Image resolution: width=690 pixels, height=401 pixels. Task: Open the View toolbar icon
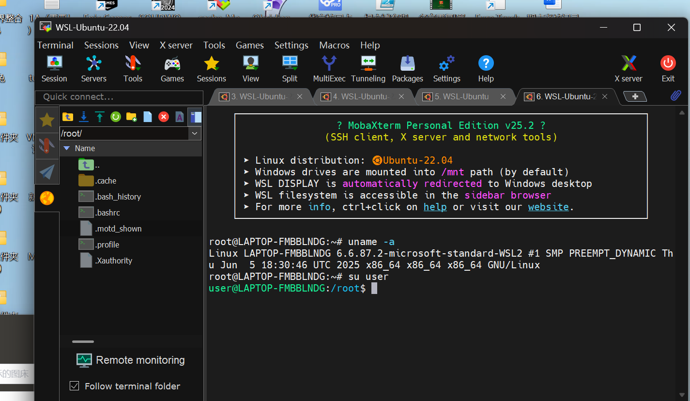[x=250, y=69]
